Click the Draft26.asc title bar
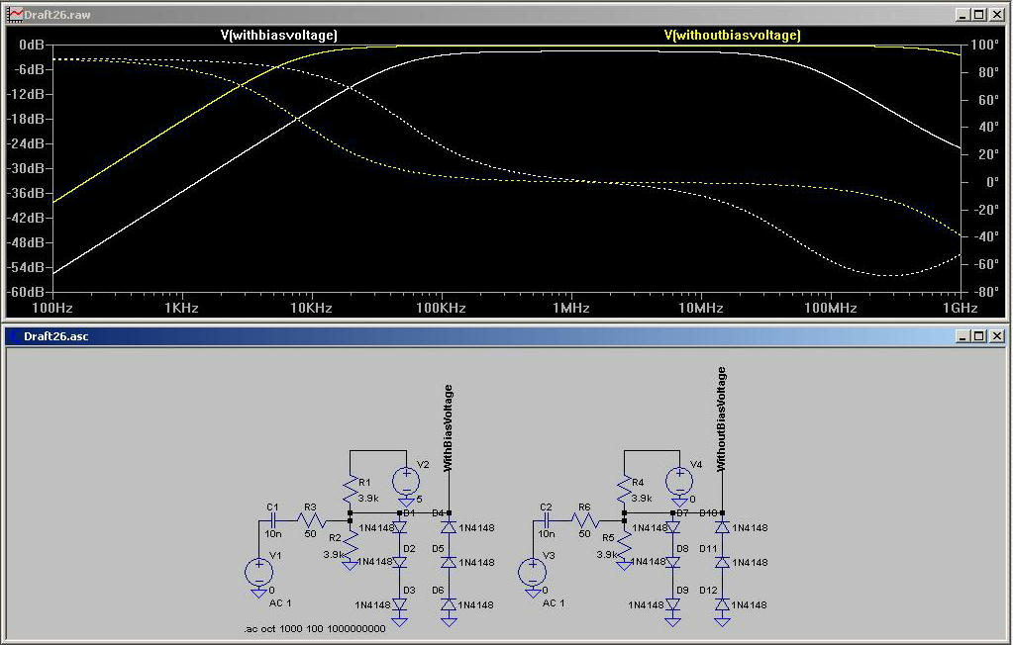The image size is (1013, 645). 507,335
